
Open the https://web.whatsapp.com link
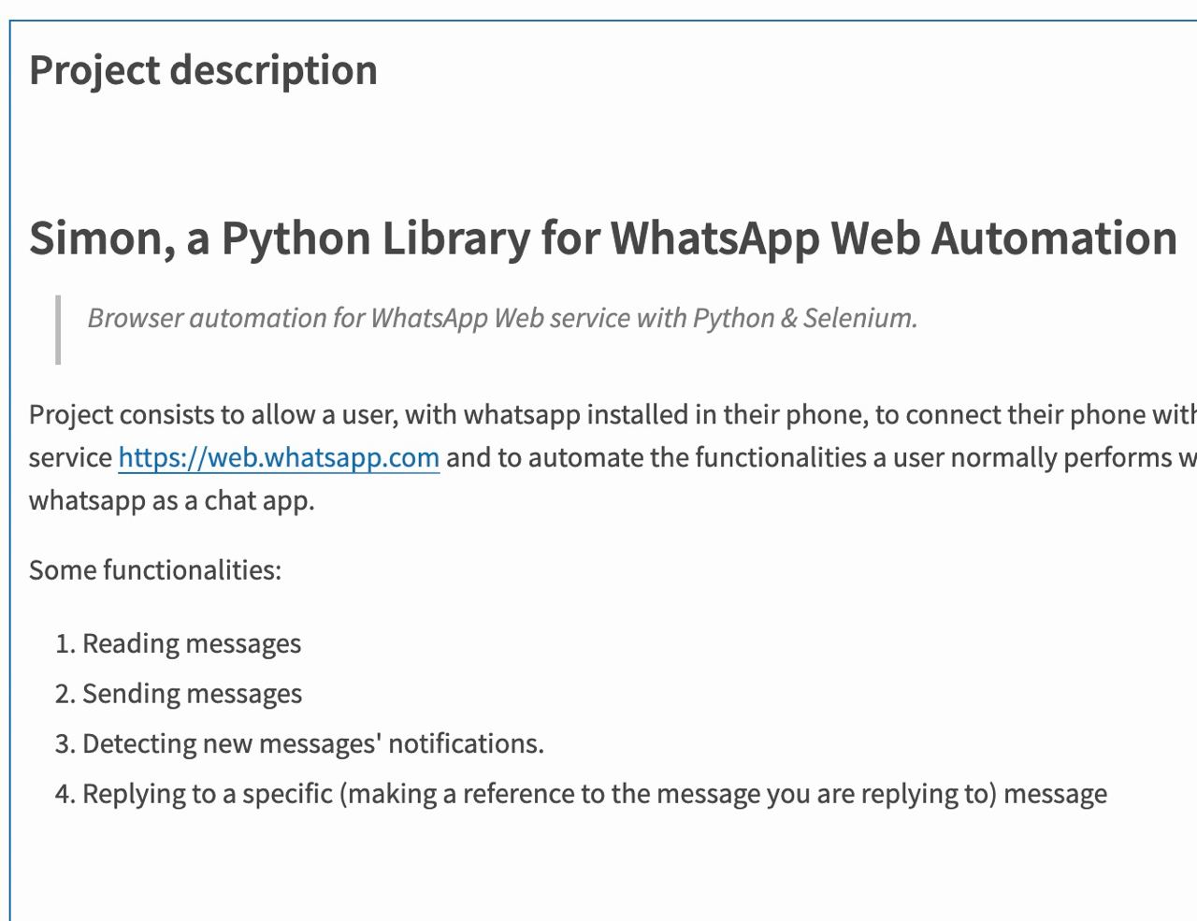pos(279,457)
